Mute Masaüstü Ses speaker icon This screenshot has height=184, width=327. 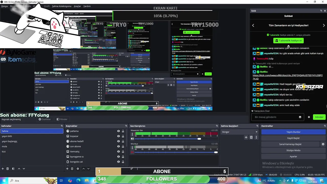pyautogui.click(x=132, y=139)
